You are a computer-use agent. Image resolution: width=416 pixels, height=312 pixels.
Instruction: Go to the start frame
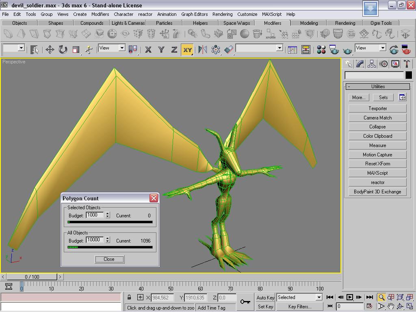tap(330, 297)
